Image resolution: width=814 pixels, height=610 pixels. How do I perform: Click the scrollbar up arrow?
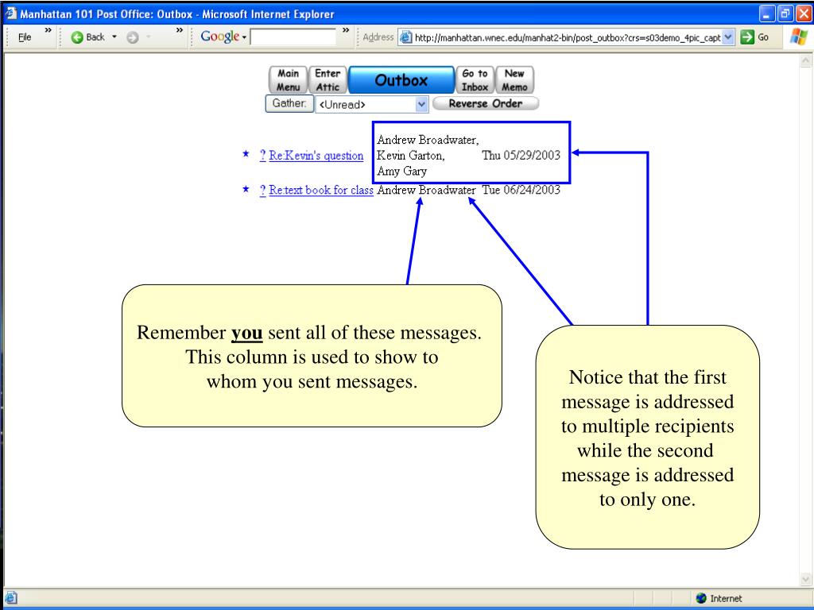click(x=806, y=60)
